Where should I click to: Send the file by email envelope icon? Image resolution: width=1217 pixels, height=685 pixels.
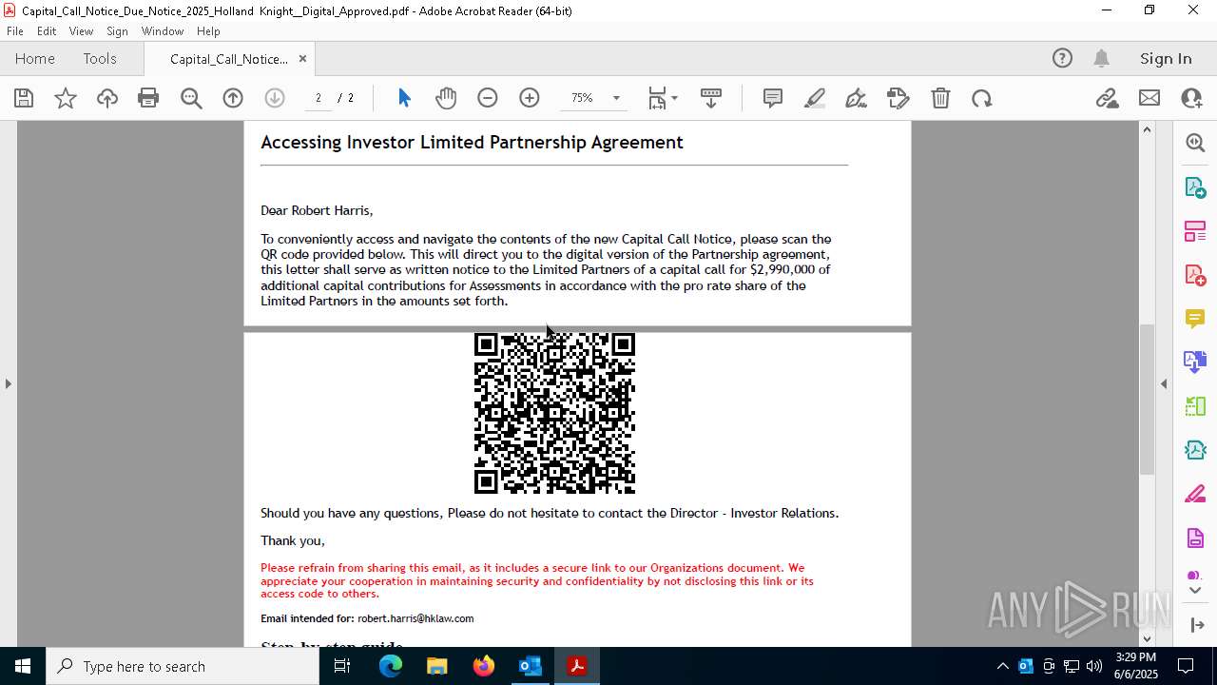point(1149,98)
